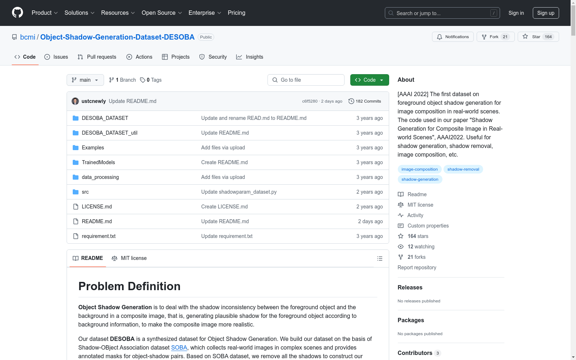Screen dimensions: 576x360
Task: Open the TrainedModels folder
Action: 98,162
